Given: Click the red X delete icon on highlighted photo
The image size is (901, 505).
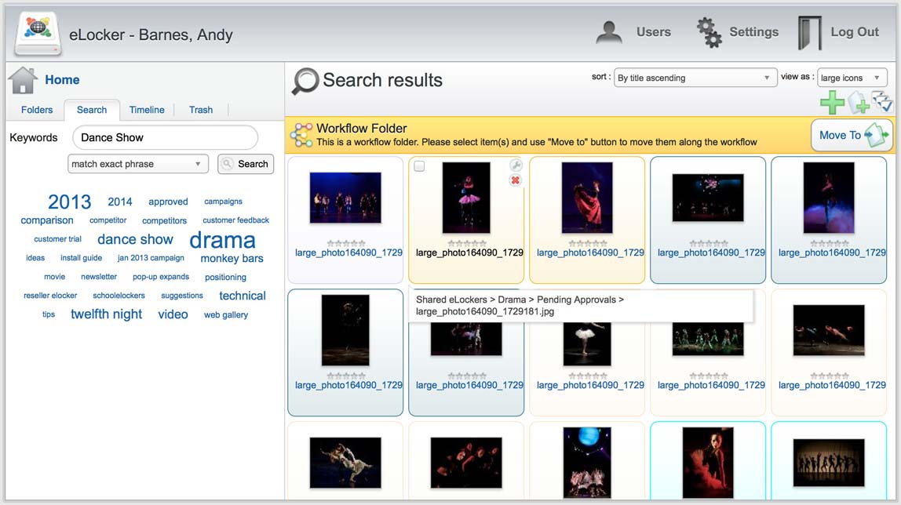Looking at the screenshot, I should (x=516, y=180).
